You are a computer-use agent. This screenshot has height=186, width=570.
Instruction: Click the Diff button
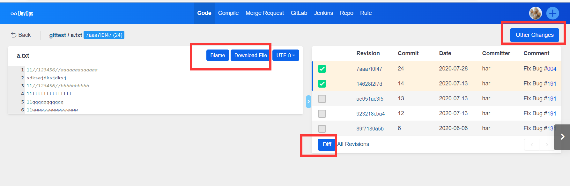tap(327, 144)
